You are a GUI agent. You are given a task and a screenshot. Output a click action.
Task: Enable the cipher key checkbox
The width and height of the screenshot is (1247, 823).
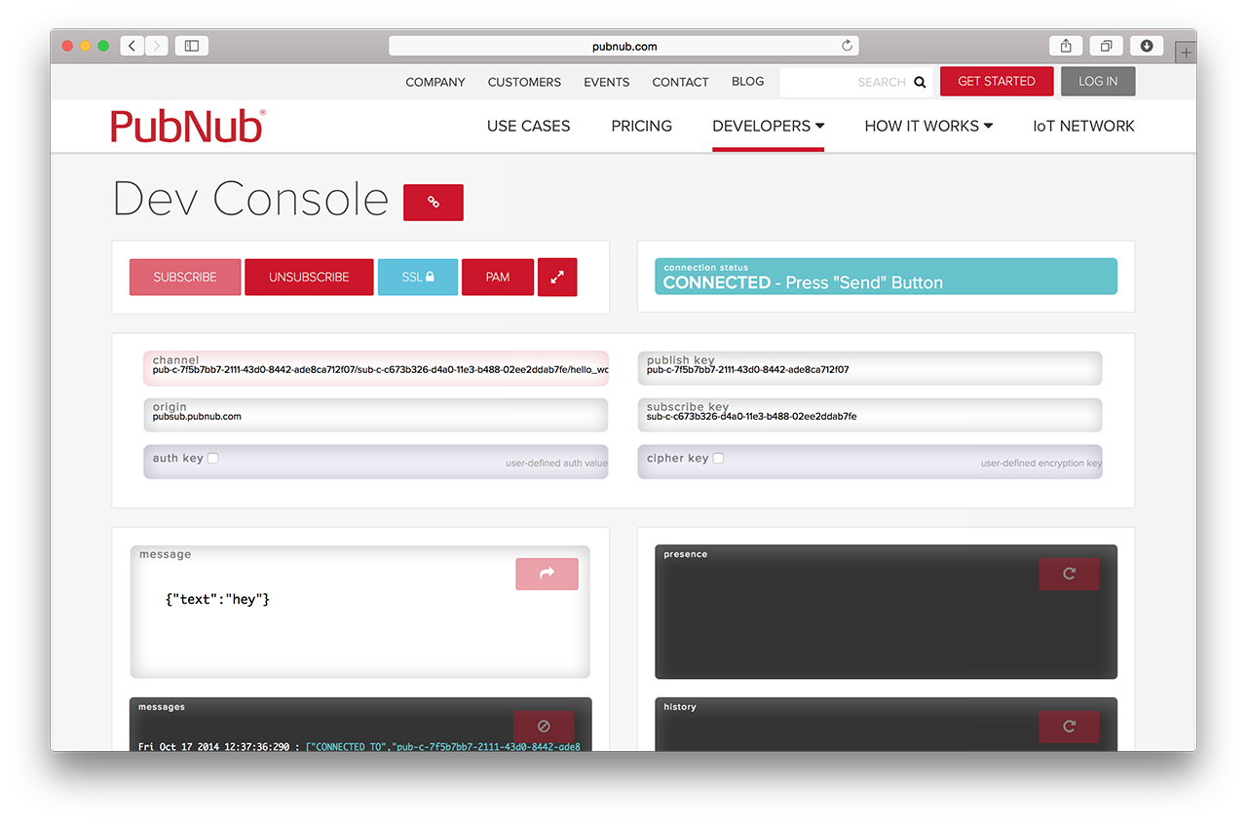[x=718, y=457]
